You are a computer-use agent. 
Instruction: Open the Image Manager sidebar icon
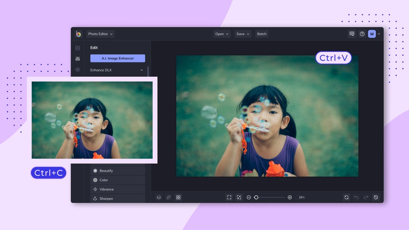click(78, 48)
